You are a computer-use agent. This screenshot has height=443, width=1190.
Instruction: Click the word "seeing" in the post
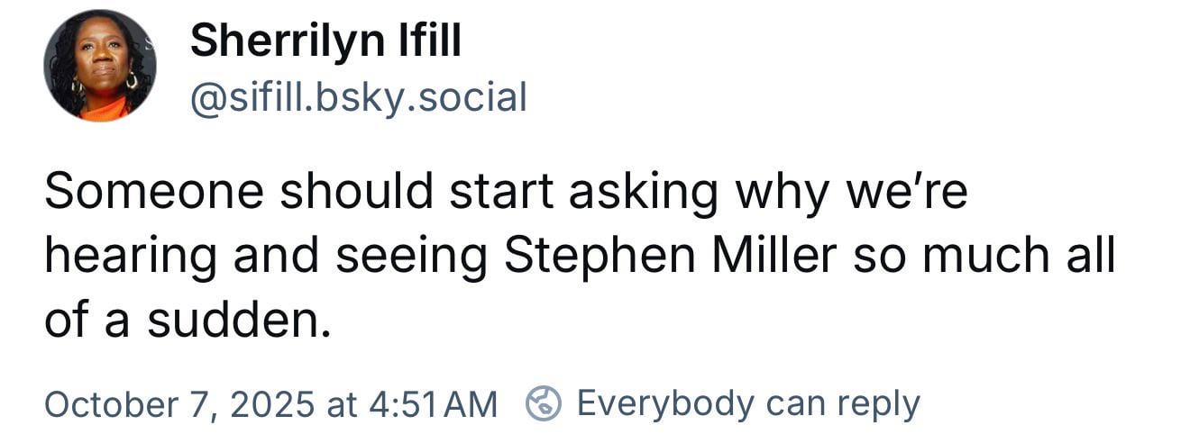(412, 257)
